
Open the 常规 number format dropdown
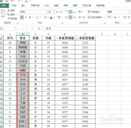point(129,12)
